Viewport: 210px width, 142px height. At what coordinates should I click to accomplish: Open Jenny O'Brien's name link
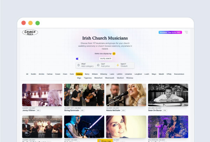[29, 111]
